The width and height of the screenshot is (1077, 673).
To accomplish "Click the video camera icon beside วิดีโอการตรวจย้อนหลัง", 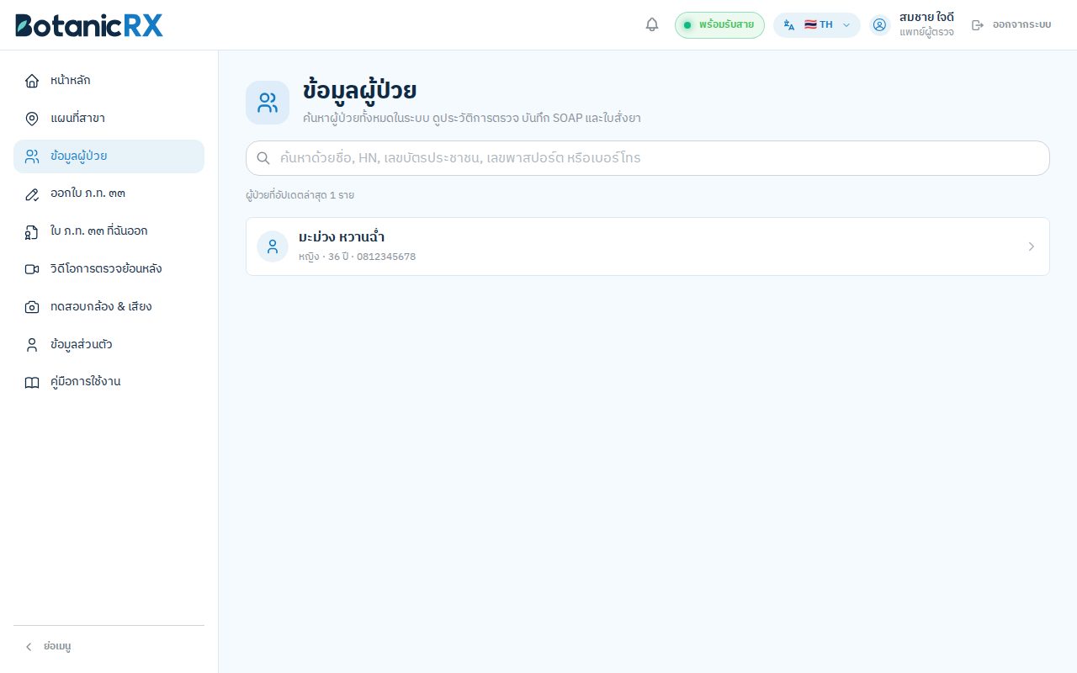I will tap(32, 269).
